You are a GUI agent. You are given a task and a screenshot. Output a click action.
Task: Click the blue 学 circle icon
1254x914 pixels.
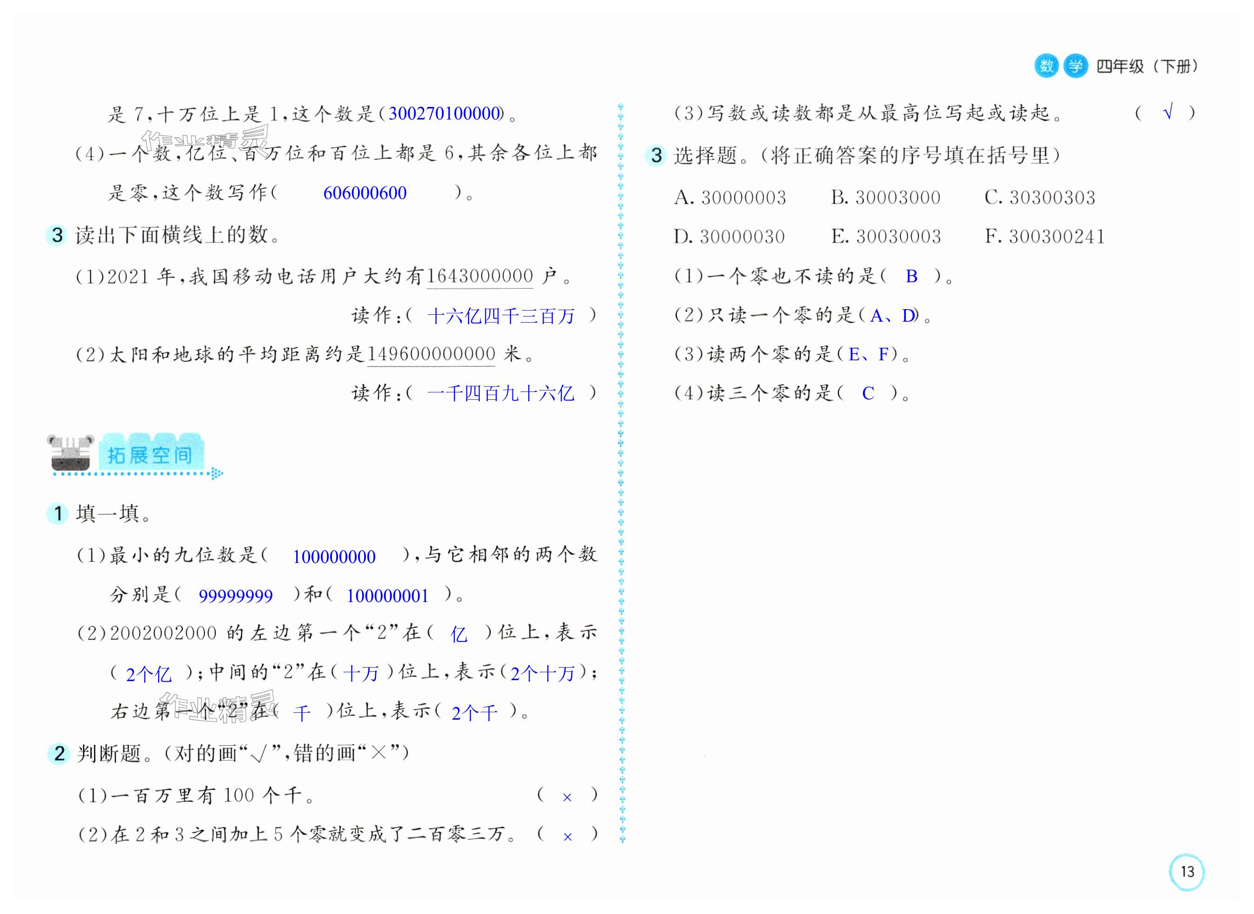pos(1075,66)
